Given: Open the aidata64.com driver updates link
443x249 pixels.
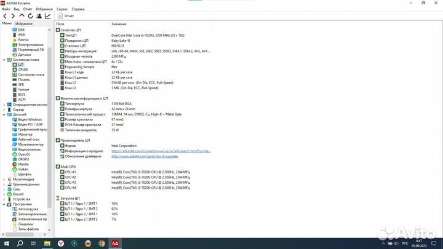Looking at the screenshot, I should point(145,156).
